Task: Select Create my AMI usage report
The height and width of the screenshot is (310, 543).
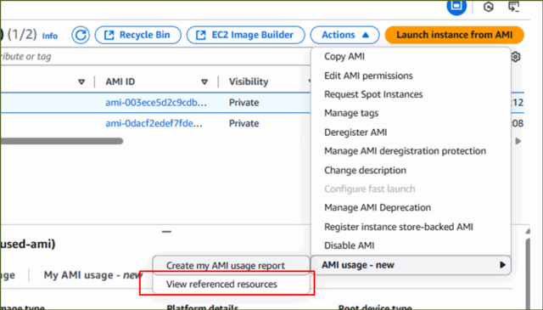Action: click(x=226, y=266)
